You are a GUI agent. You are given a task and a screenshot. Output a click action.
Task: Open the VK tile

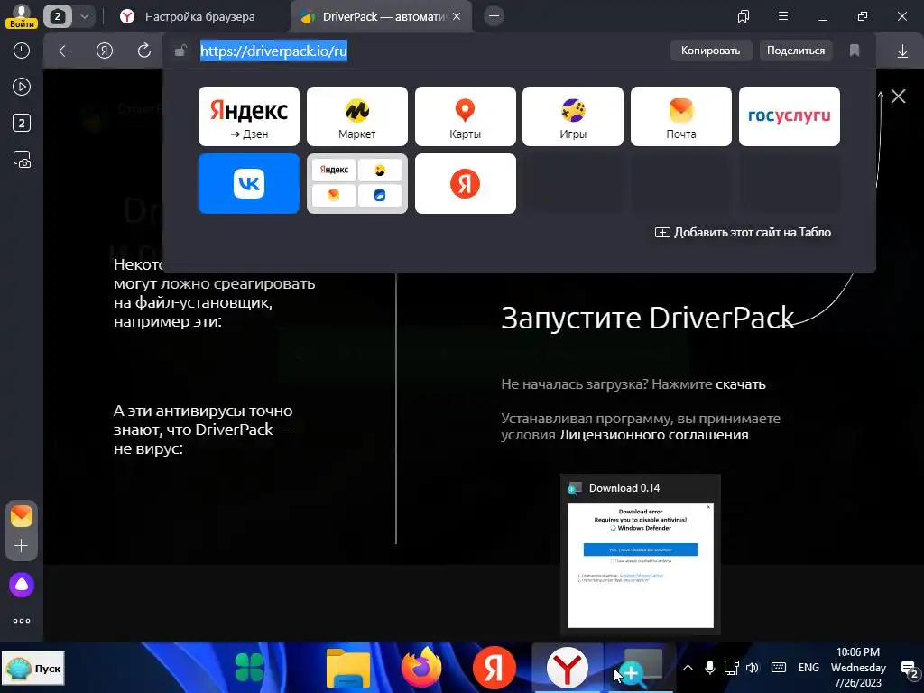pyautogui.click(x=249, y=183)
